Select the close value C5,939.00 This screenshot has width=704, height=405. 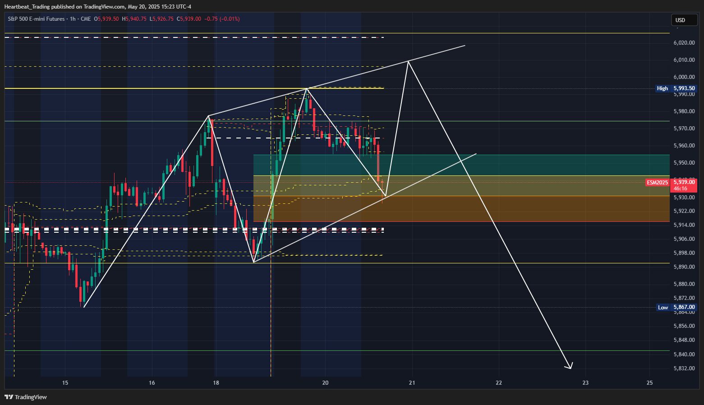pos(189,19)
